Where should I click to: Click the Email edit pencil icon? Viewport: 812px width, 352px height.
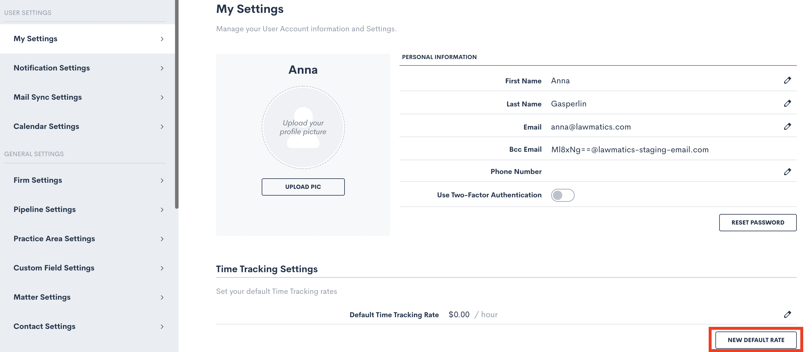tap(787, 127)
